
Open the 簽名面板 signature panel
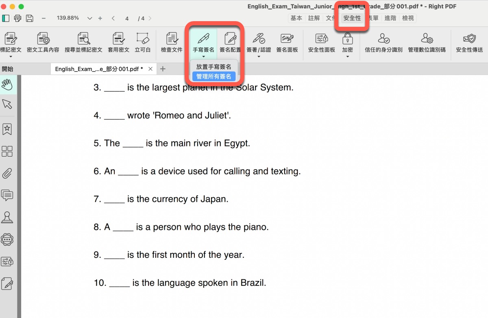pos(287,39)
